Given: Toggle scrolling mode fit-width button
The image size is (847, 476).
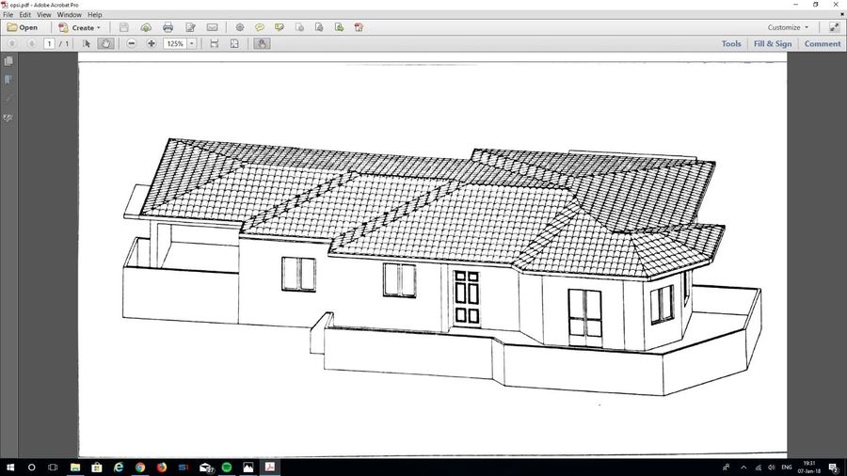Looking at the screenshot, I should [x=215, y=43].
